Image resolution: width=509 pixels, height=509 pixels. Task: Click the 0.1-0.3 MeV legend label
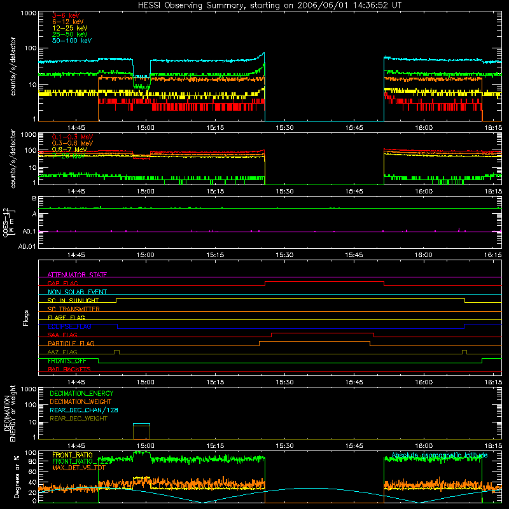(73, 137)
